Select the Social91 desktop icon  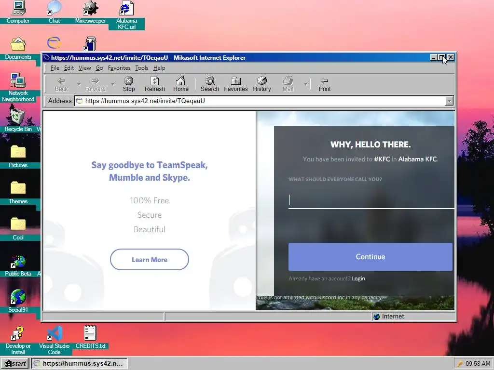[x=18, y=301]
